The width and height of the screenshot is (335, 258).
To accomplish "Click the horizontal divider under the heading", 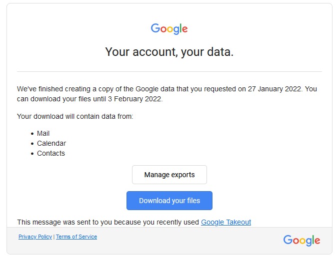I will click(x=169, y=72).
